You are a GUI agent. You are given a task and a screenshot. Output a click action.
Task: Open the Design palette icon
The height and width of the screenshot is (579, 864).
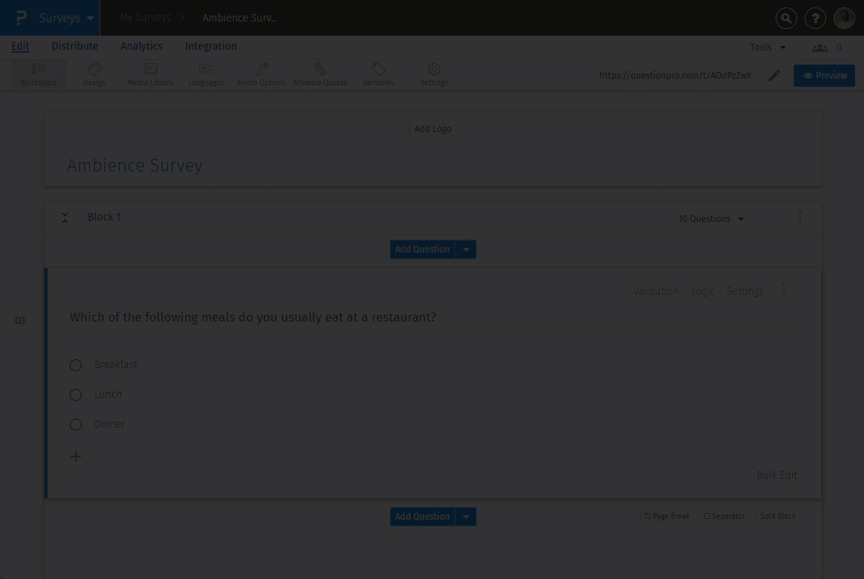95,69
